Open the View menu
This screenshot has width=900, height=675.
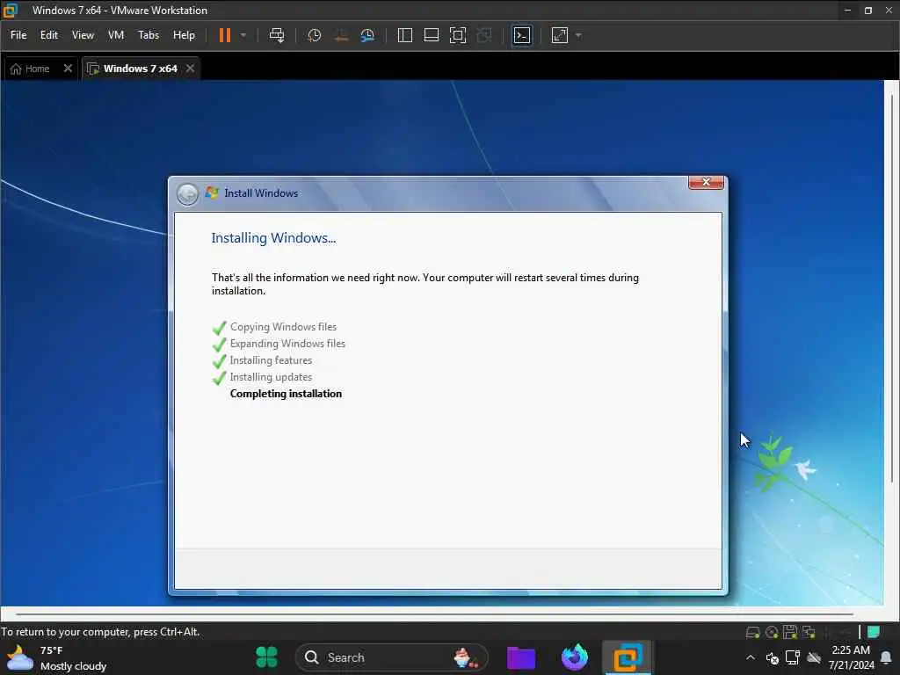83,35
